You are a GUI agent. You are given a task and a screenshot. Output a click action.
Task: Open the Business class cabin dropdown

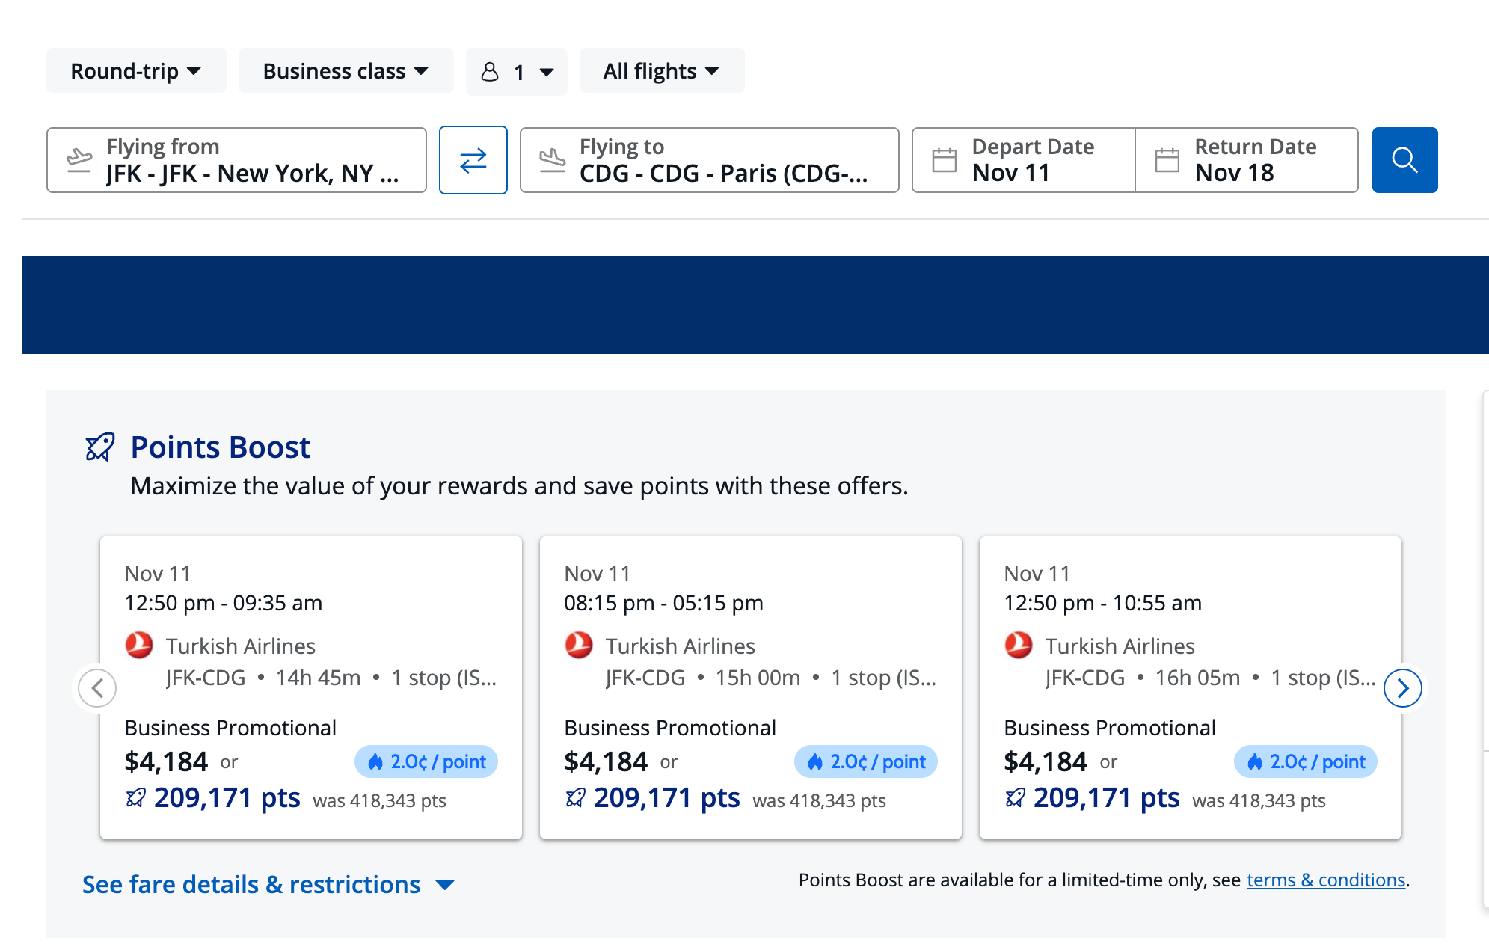(346, 71)
